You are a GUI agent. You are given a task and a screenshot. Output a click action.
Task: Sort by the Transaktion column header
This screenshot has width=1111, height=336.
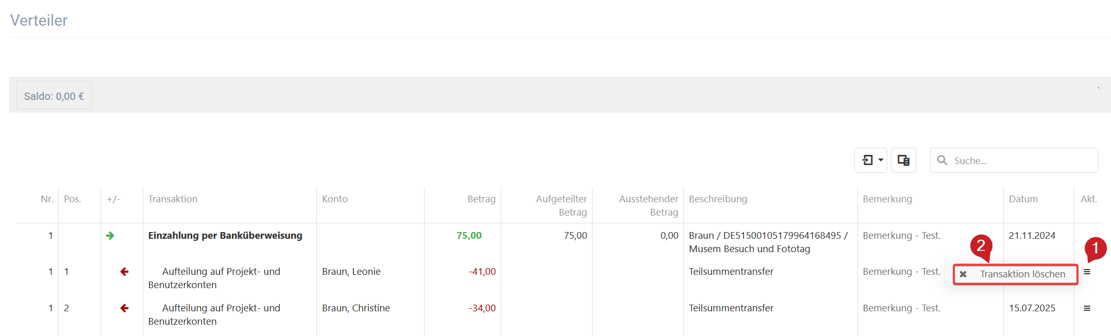173,199
